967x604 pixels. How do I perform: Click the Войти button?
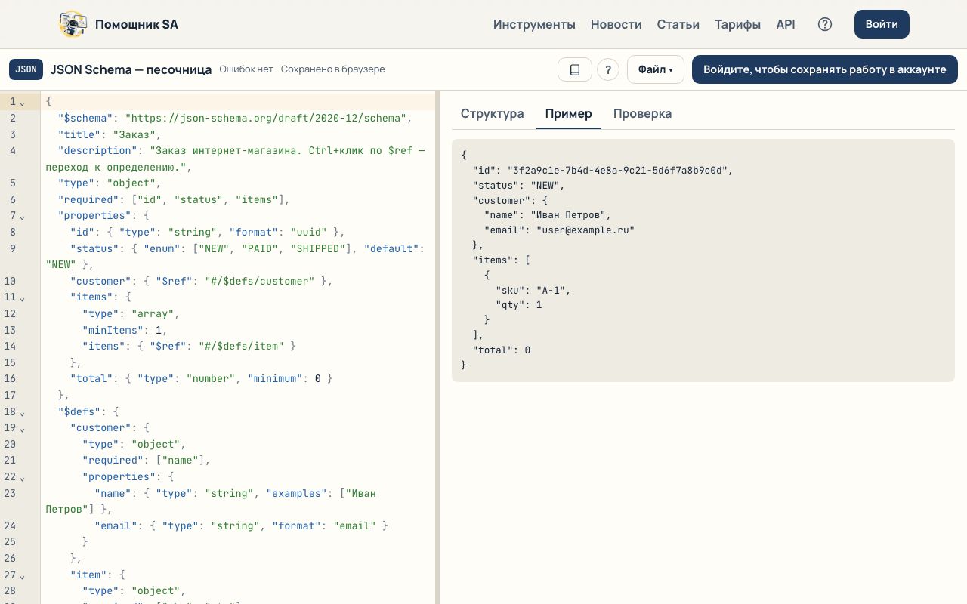882,24
